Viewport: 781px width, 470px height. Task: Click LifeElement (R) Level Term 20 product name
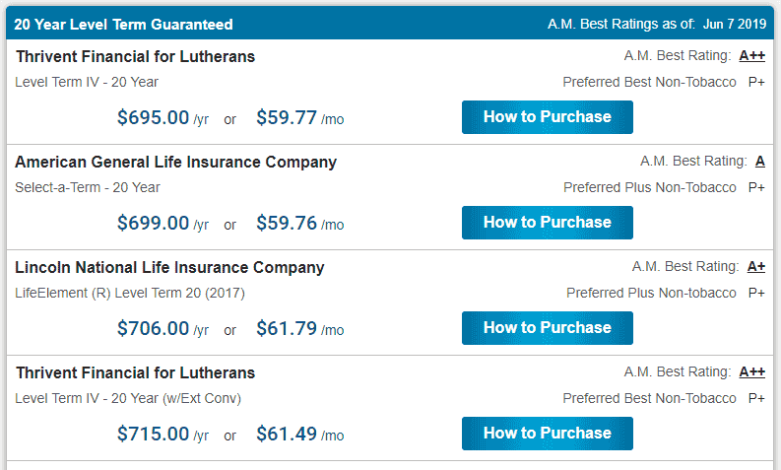(129, 293)
